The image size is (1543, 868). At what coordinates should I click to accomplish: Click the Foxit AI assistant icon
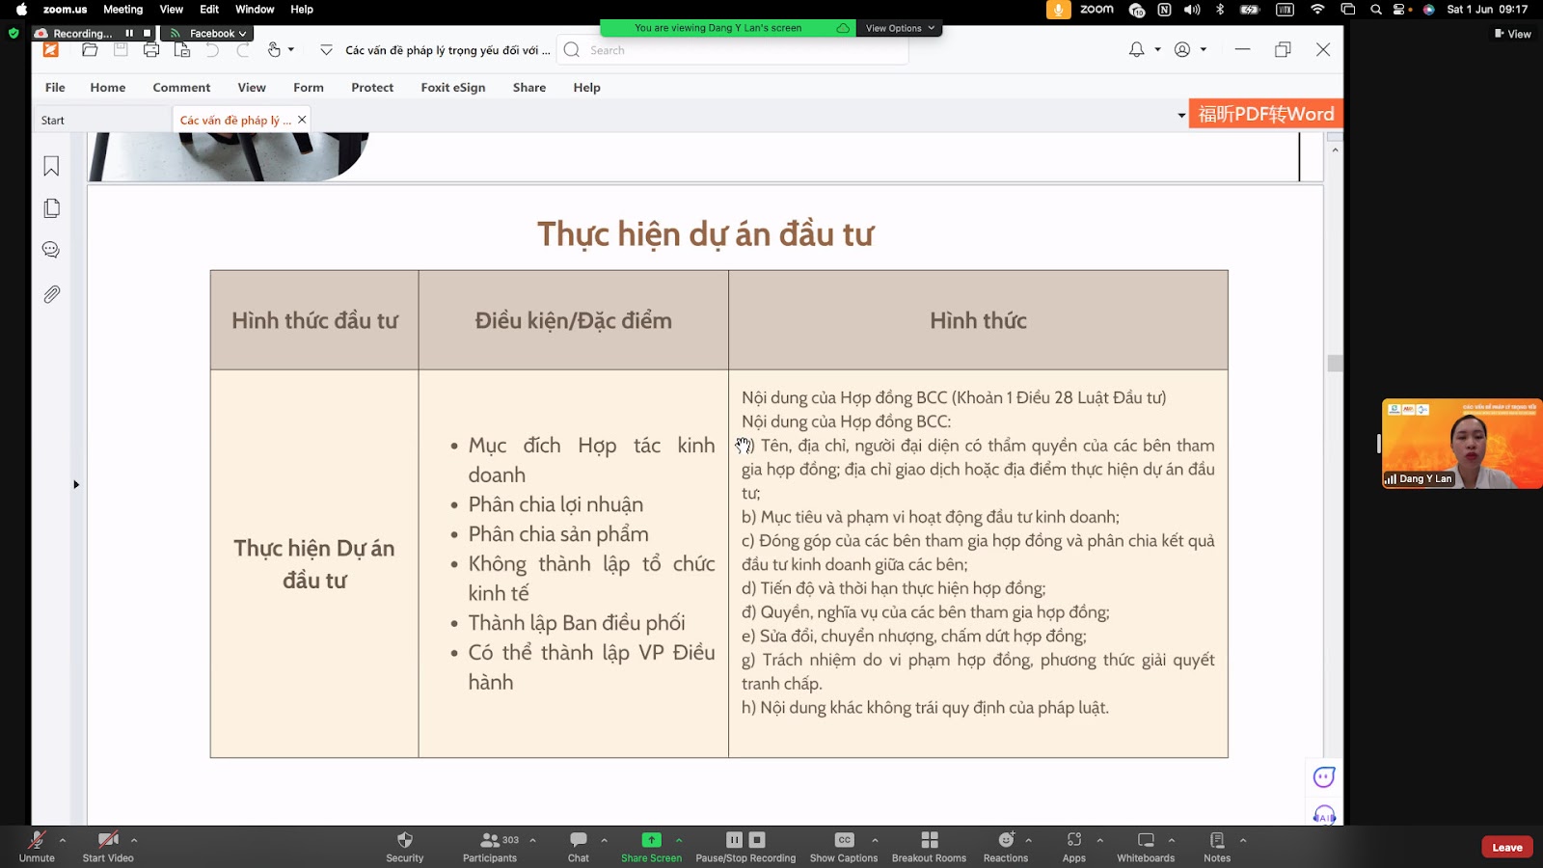[1324, 815]
